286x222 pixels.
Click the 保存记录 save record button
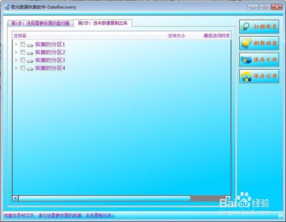point(259,76)
